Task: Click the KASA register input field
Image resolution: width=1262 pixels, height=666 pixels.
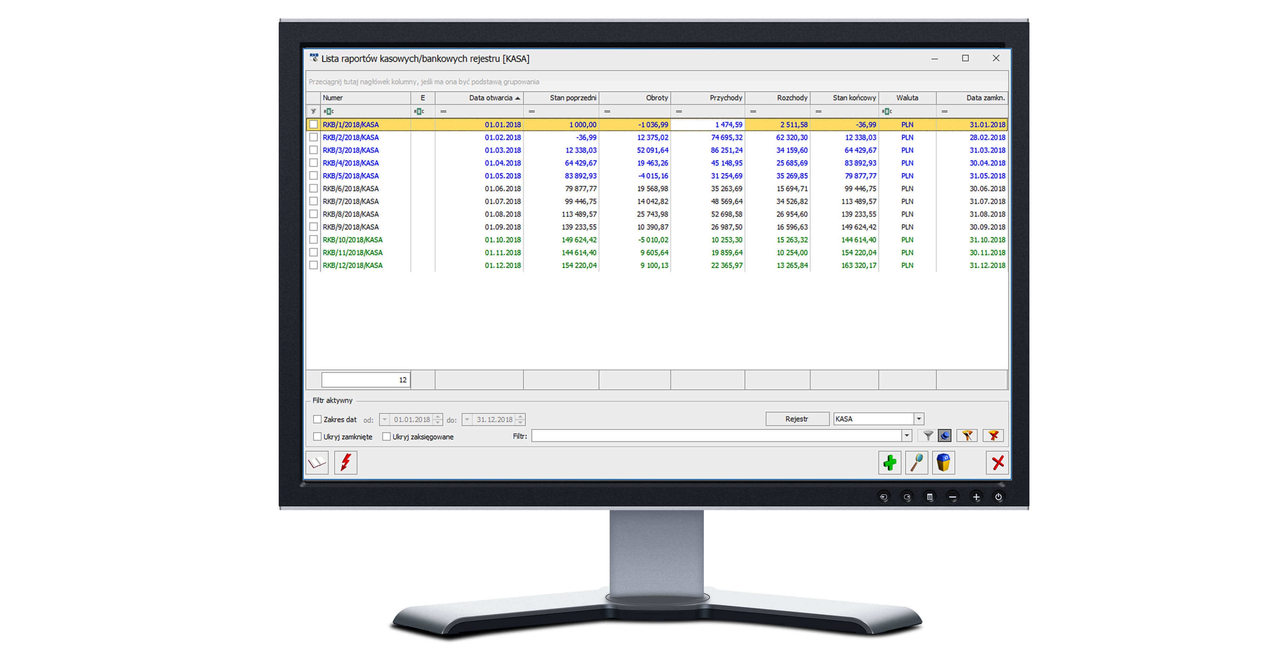Action: pos(874,419)
